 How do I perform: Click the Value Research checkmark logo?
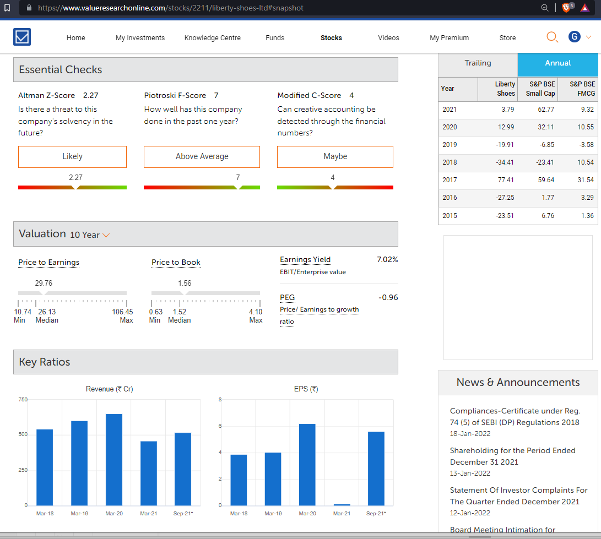(x=22, y=37)
